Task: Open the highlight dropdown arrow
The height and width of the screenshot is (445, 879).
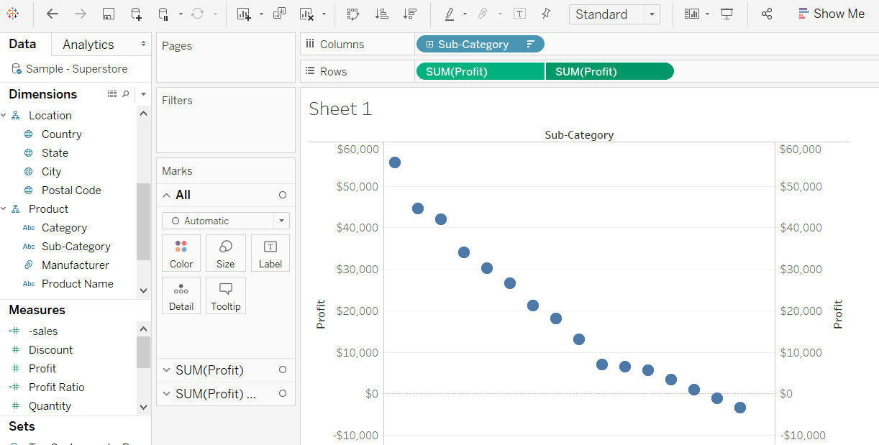Action: (x=465, y=14)
